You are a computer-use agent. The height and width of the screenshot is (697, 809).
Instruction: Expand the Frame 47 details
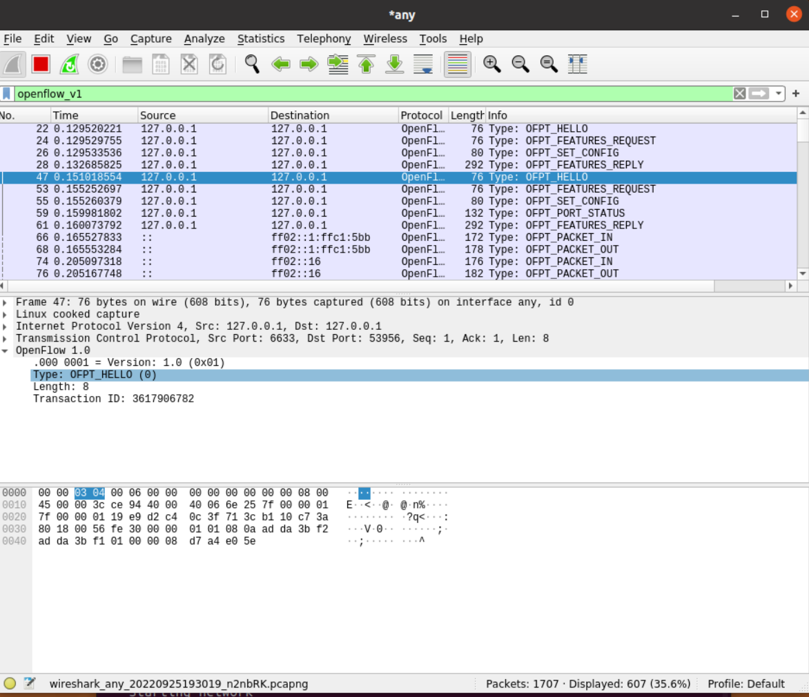(6, 302)
